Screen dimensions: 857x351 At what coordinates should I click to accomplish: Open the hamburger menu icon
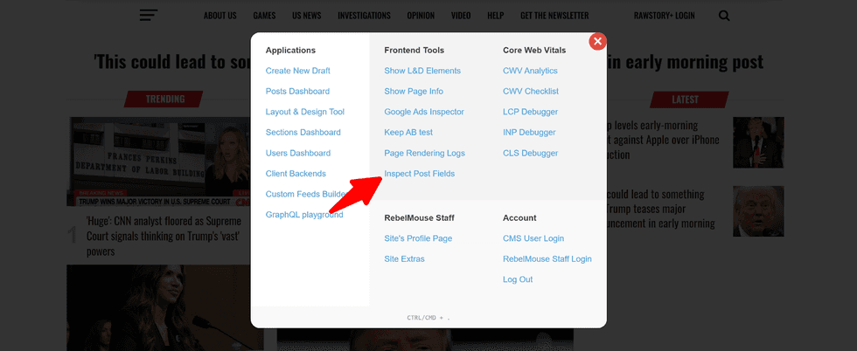tap(148, 16)
